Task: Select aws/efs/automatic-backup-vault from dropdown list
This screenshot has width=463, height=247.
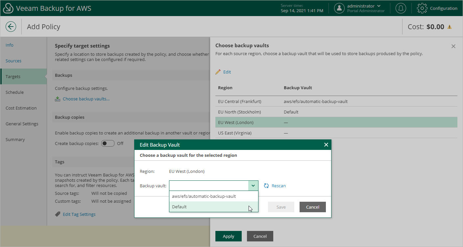Action: click(x=214, y=196)
